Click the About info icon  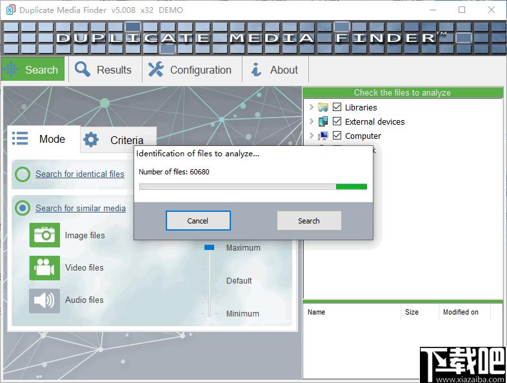point(257,69)
